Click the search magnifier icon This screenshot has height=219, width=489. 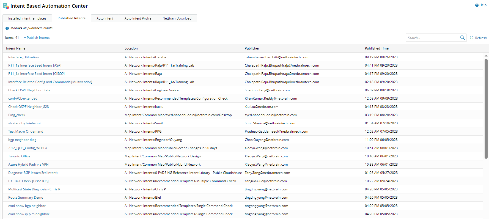462,38
